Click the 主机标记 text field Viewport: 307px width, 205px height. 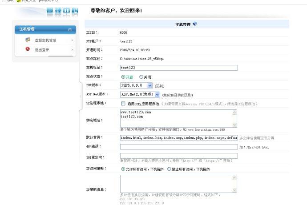tap(179, 68)
